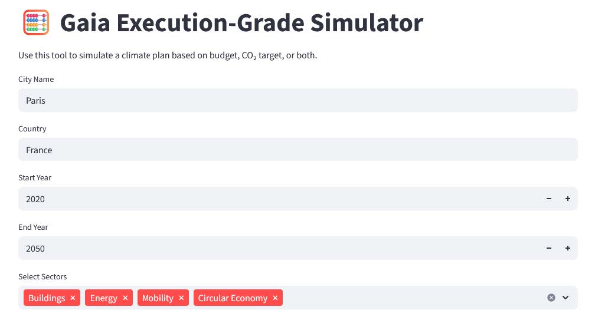Click the Circular Economy tag label
This screenshot has height=320, width=595.
[x=233, y=298]
